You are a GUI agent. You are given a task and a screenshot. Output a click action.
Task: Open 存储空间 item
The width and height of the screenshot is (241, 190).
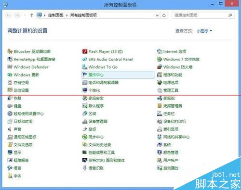18,83
